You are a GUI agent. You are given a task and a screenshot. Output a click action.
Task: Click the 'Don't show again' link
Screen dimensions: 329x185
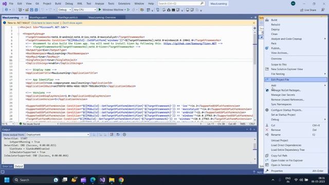(x=72, y=23)
